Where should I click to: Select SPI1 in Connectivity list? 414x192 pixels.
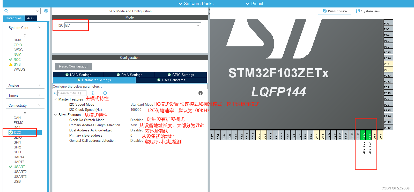17,142
